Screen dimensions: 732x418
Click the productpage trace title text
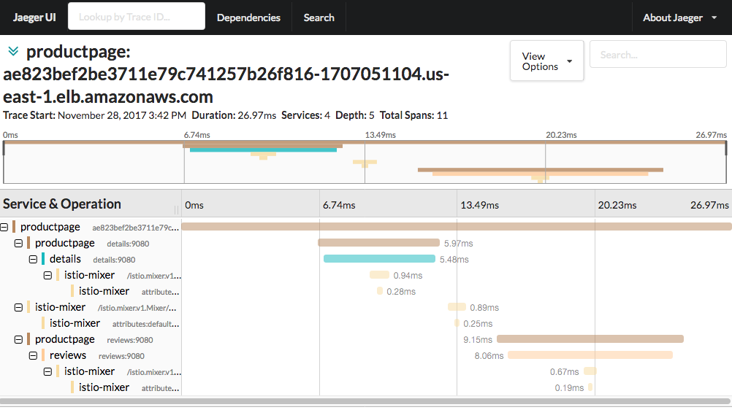pyautogui.click(x=226, y=74)
